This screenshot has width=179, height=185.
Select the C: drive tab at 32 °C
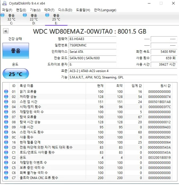[x=11, y=19]
